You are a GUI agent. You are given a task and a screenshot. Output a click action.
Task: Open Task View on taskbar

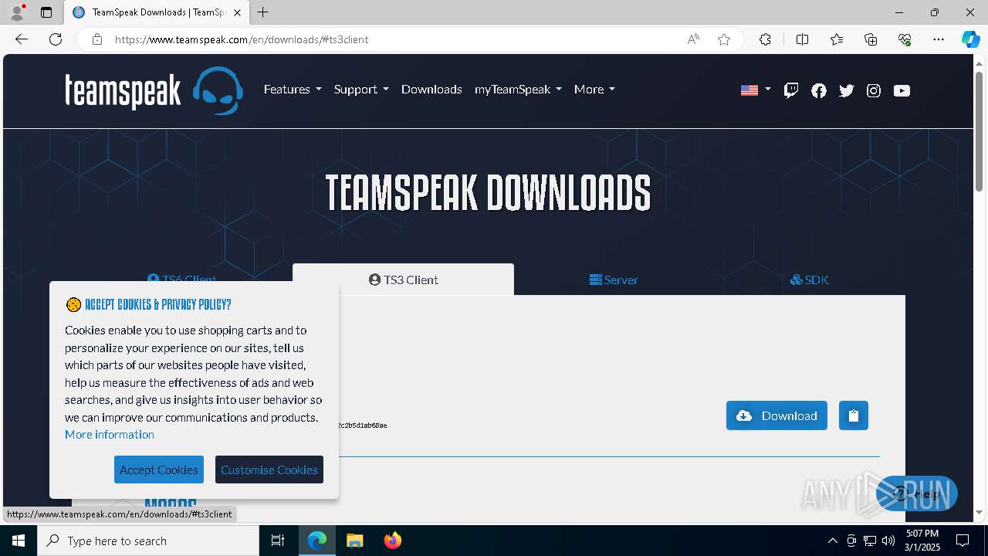(278, 541)
